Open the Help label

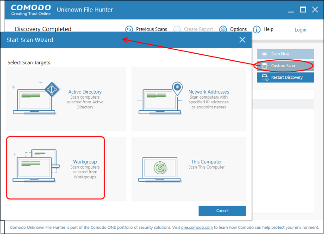(268, 29)
